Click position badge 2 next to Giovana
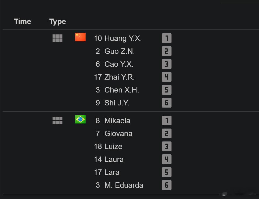This screenshot has width=259, height=199. [166, 133]
